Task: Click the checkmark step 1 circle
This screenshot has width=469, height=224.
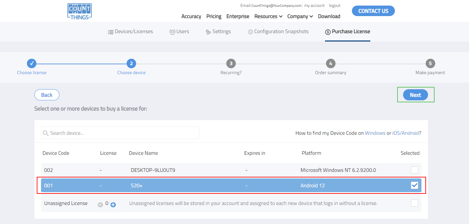Action: pos(31,64)
